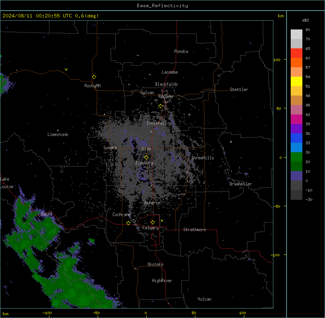Click the Base_Reflectivity title

(x=162, y=6)
